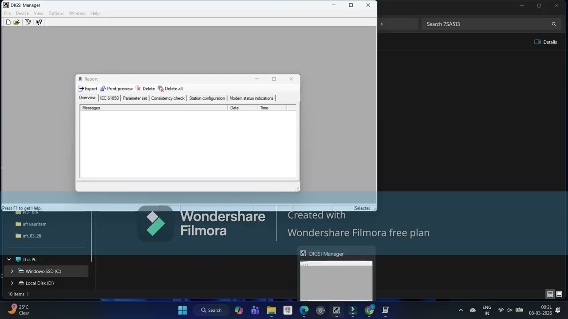Viewport: 568px width, 319px height.
Task: Click the Report window title icon
Action: pyautogui.click(x=80, y=79)
